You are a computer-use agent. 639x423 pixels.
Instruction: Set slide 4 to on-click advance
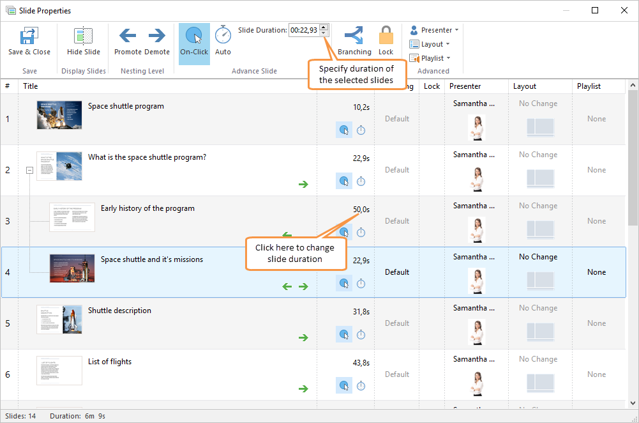pyautogui.click(x=344, y=284)
